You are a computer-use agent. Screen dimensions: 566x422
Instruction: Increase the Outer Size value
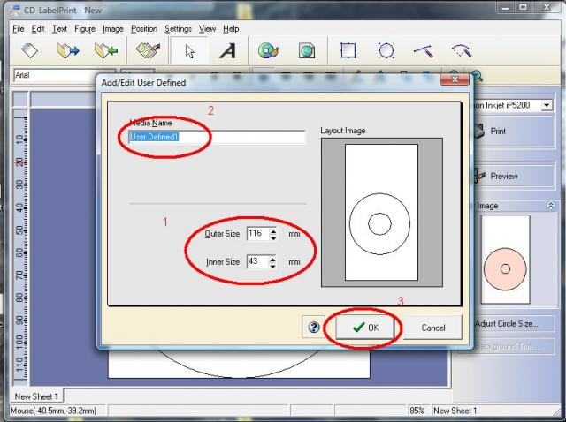(x=273, y=230)
